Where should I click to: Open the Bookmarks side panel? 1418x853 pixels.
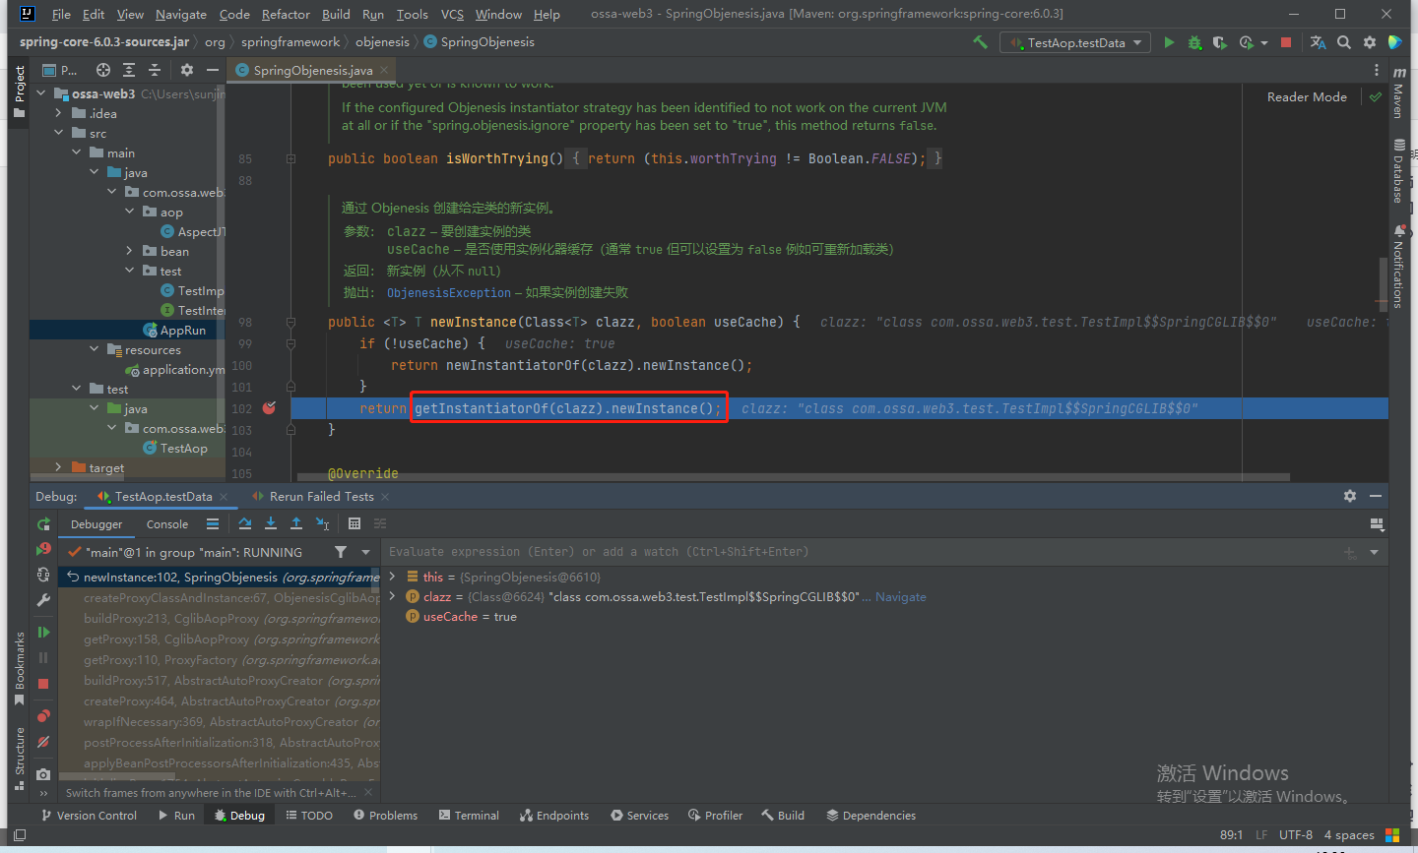click(19, 668)
